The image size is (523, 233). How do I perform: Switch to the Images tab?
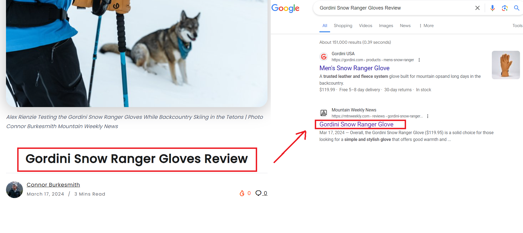coord(386,25)
